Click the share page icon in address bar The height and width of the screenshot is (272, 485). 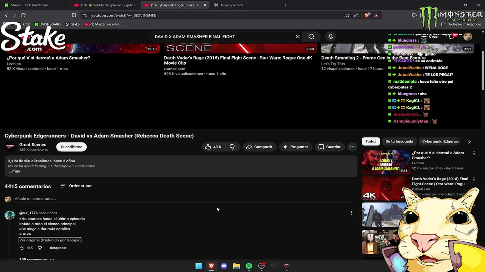point(356,15)
